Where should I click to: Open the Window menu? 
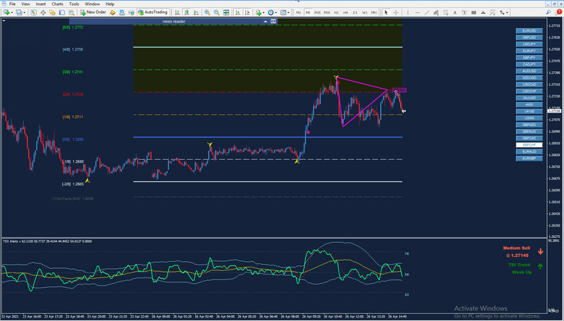92,4
